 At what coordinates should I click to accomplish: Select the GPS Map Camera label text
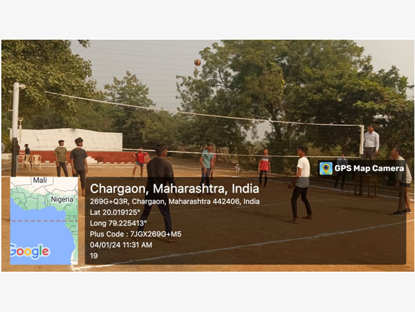(x=369, y=169)
